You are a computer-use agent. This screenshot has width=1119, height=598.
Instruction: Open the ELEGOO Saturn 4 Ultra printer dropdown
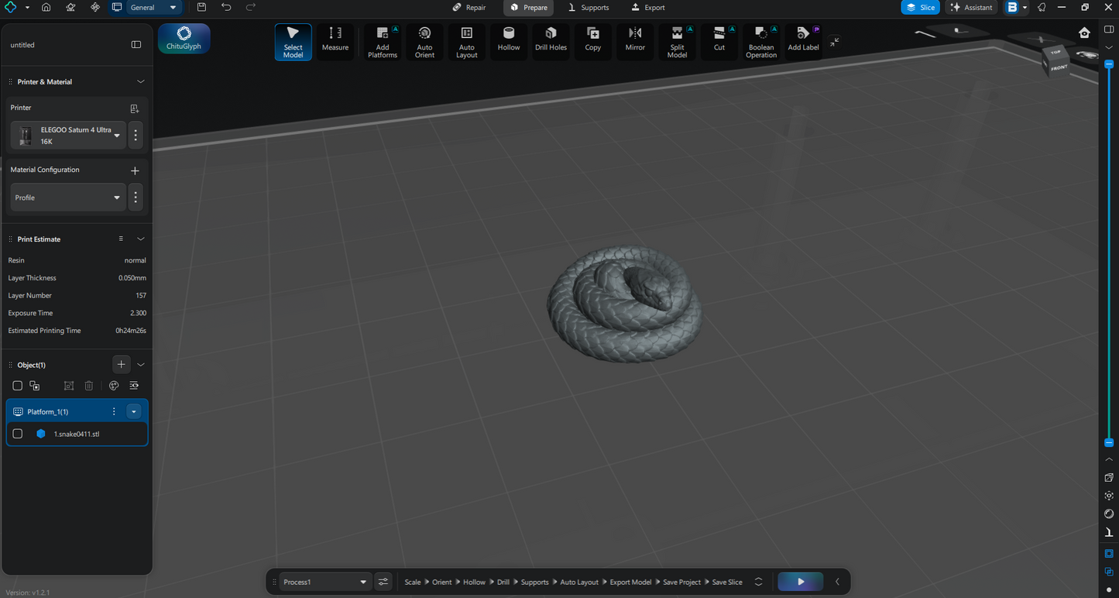[68, 136]
